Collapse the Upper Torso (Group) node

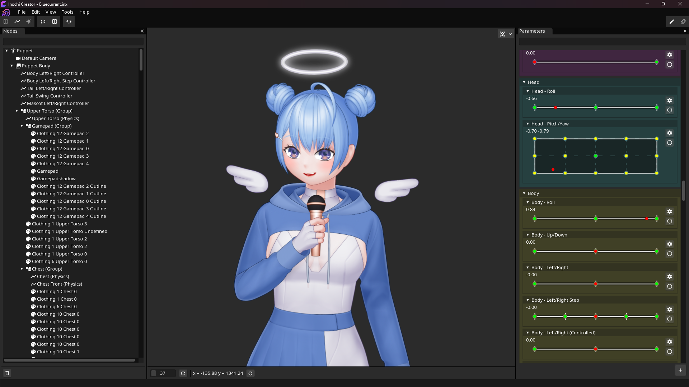click(17, 111)
